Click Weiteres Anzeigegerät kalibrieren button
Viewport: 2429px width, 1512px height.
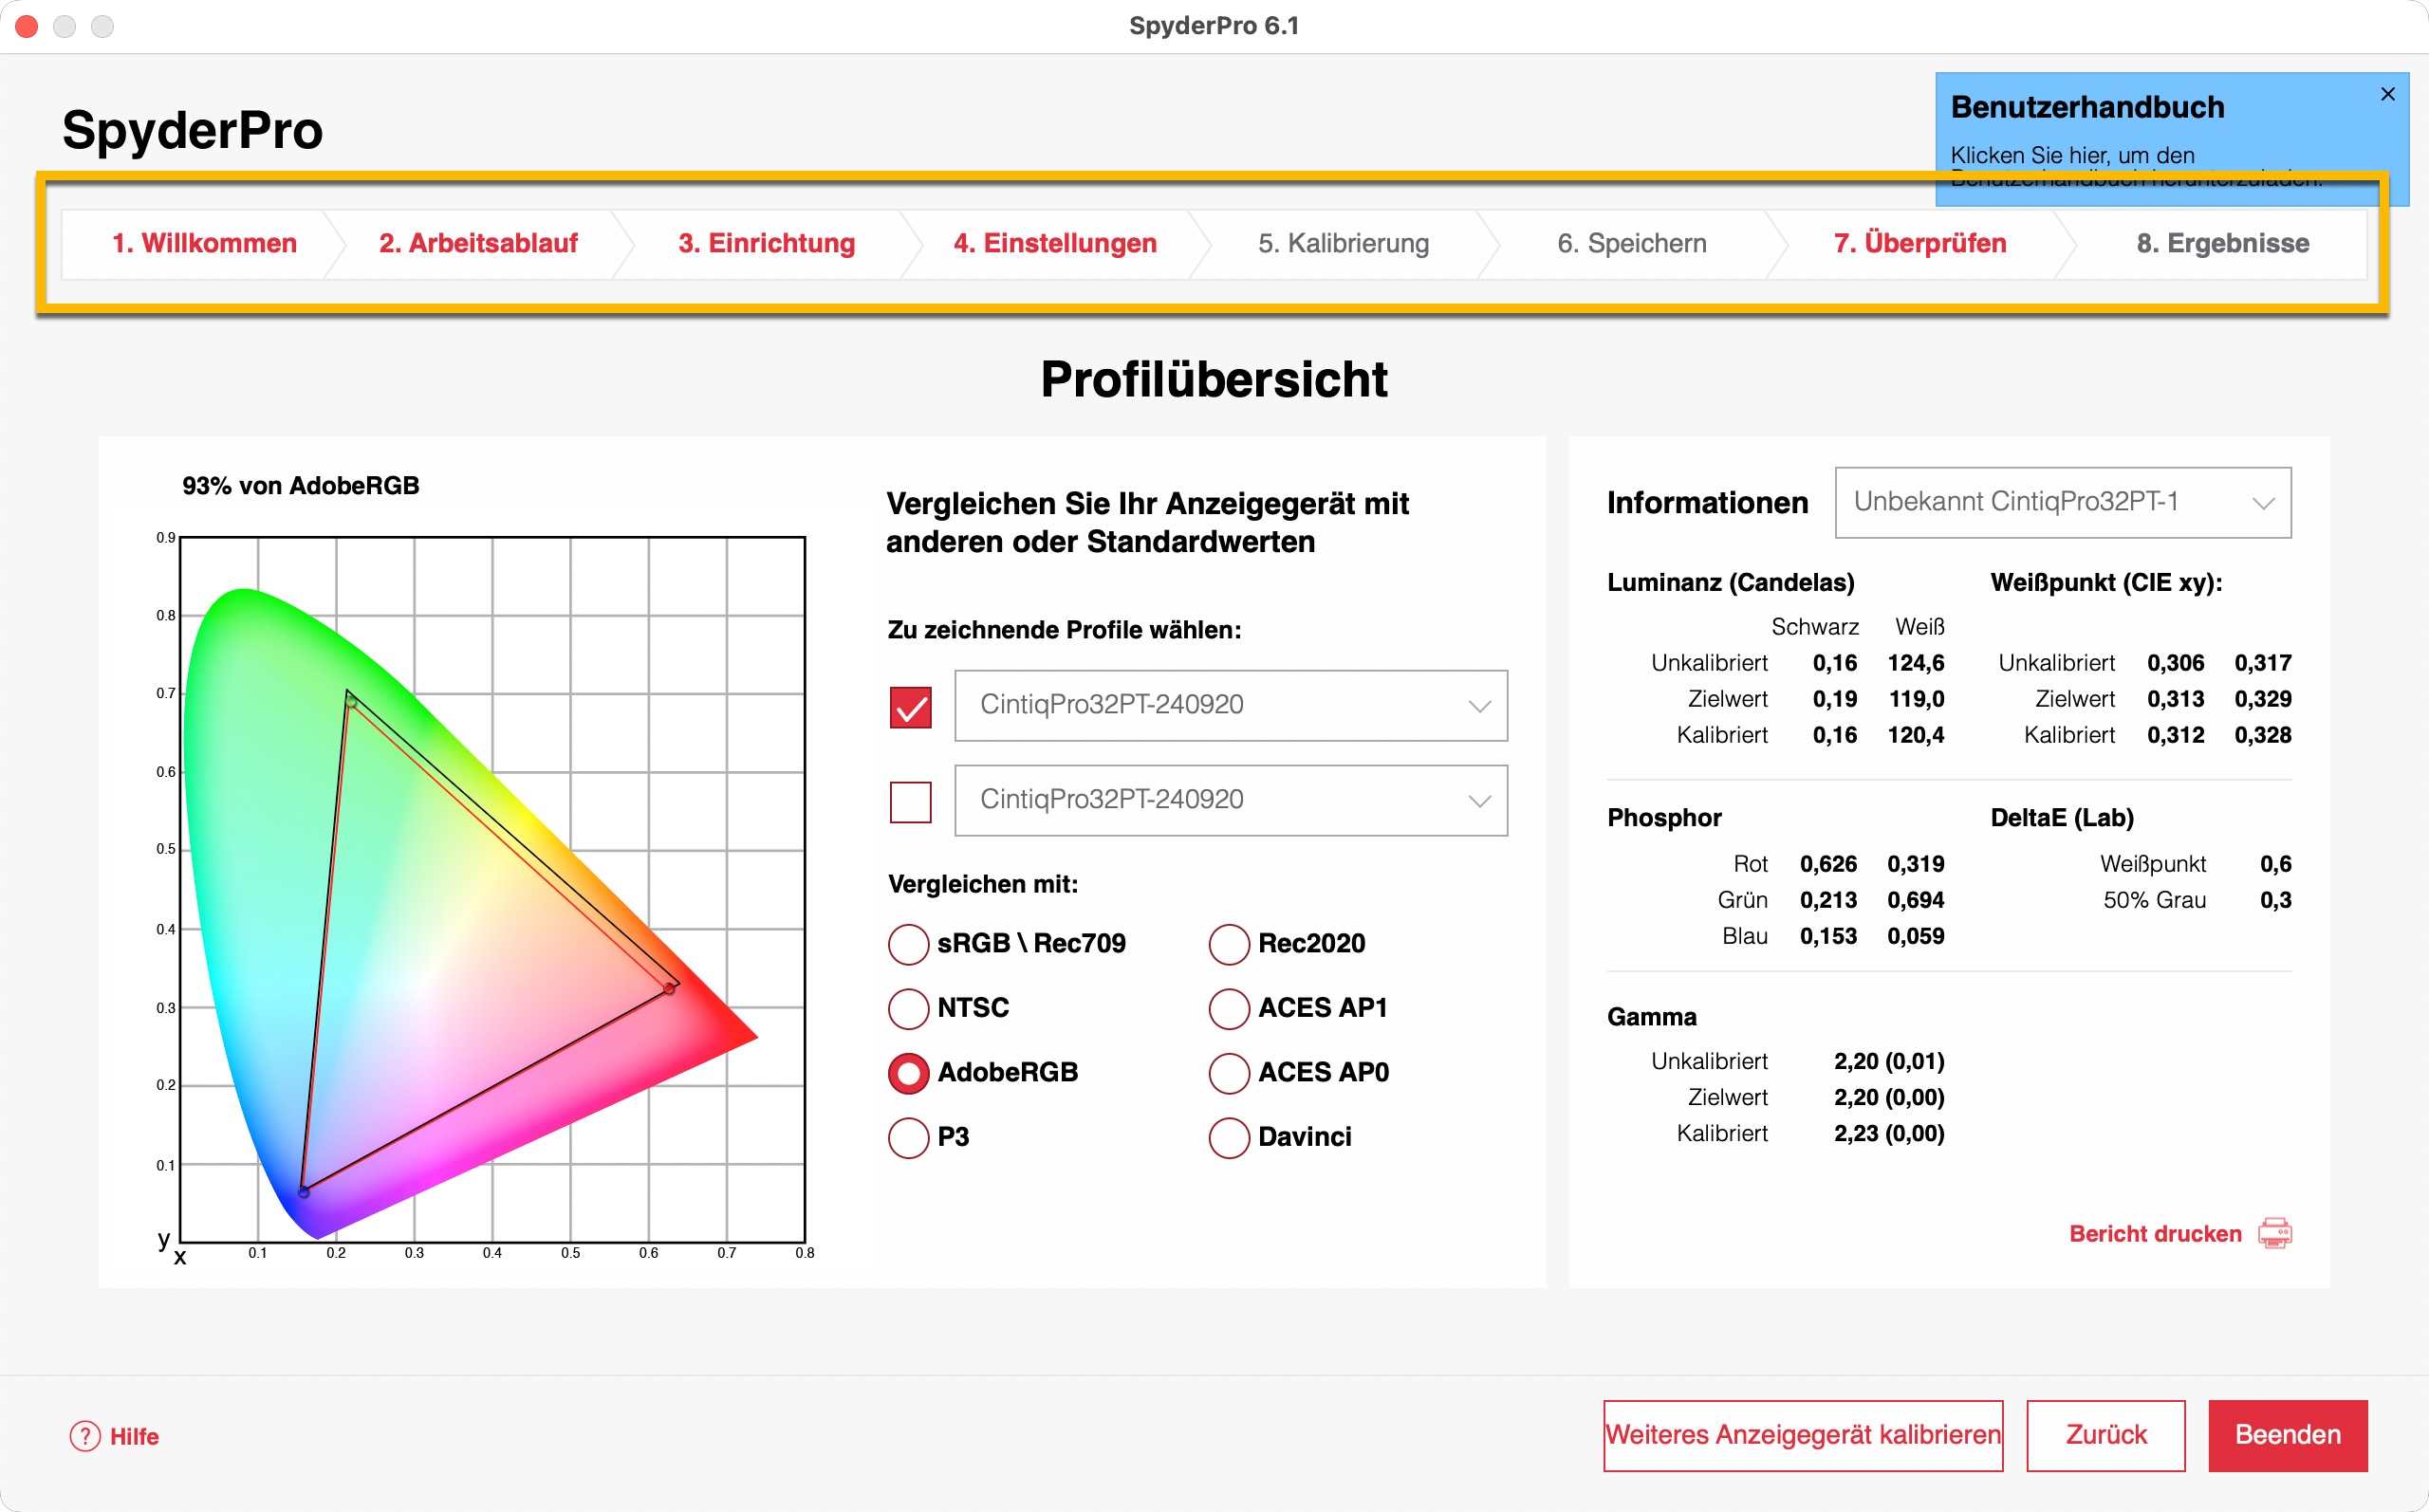1802,1435
